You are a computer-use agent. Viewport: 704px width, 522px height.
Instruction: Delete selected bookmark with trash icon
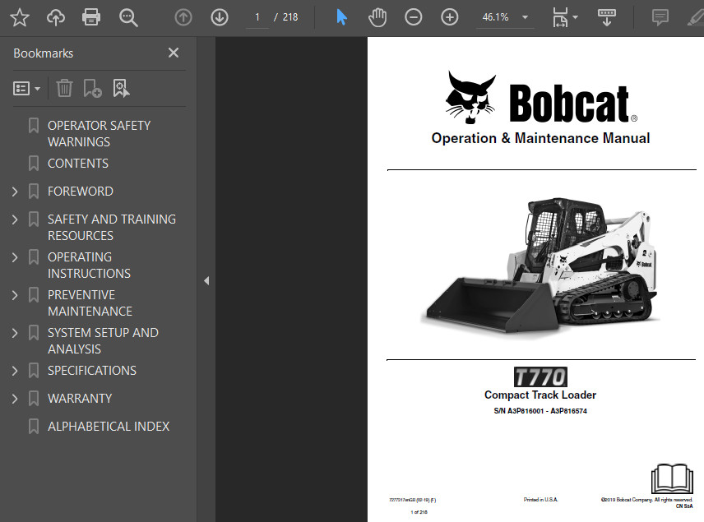point(64,88)
